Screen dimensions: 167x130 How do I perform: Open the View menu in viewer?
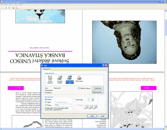(6, 5)
